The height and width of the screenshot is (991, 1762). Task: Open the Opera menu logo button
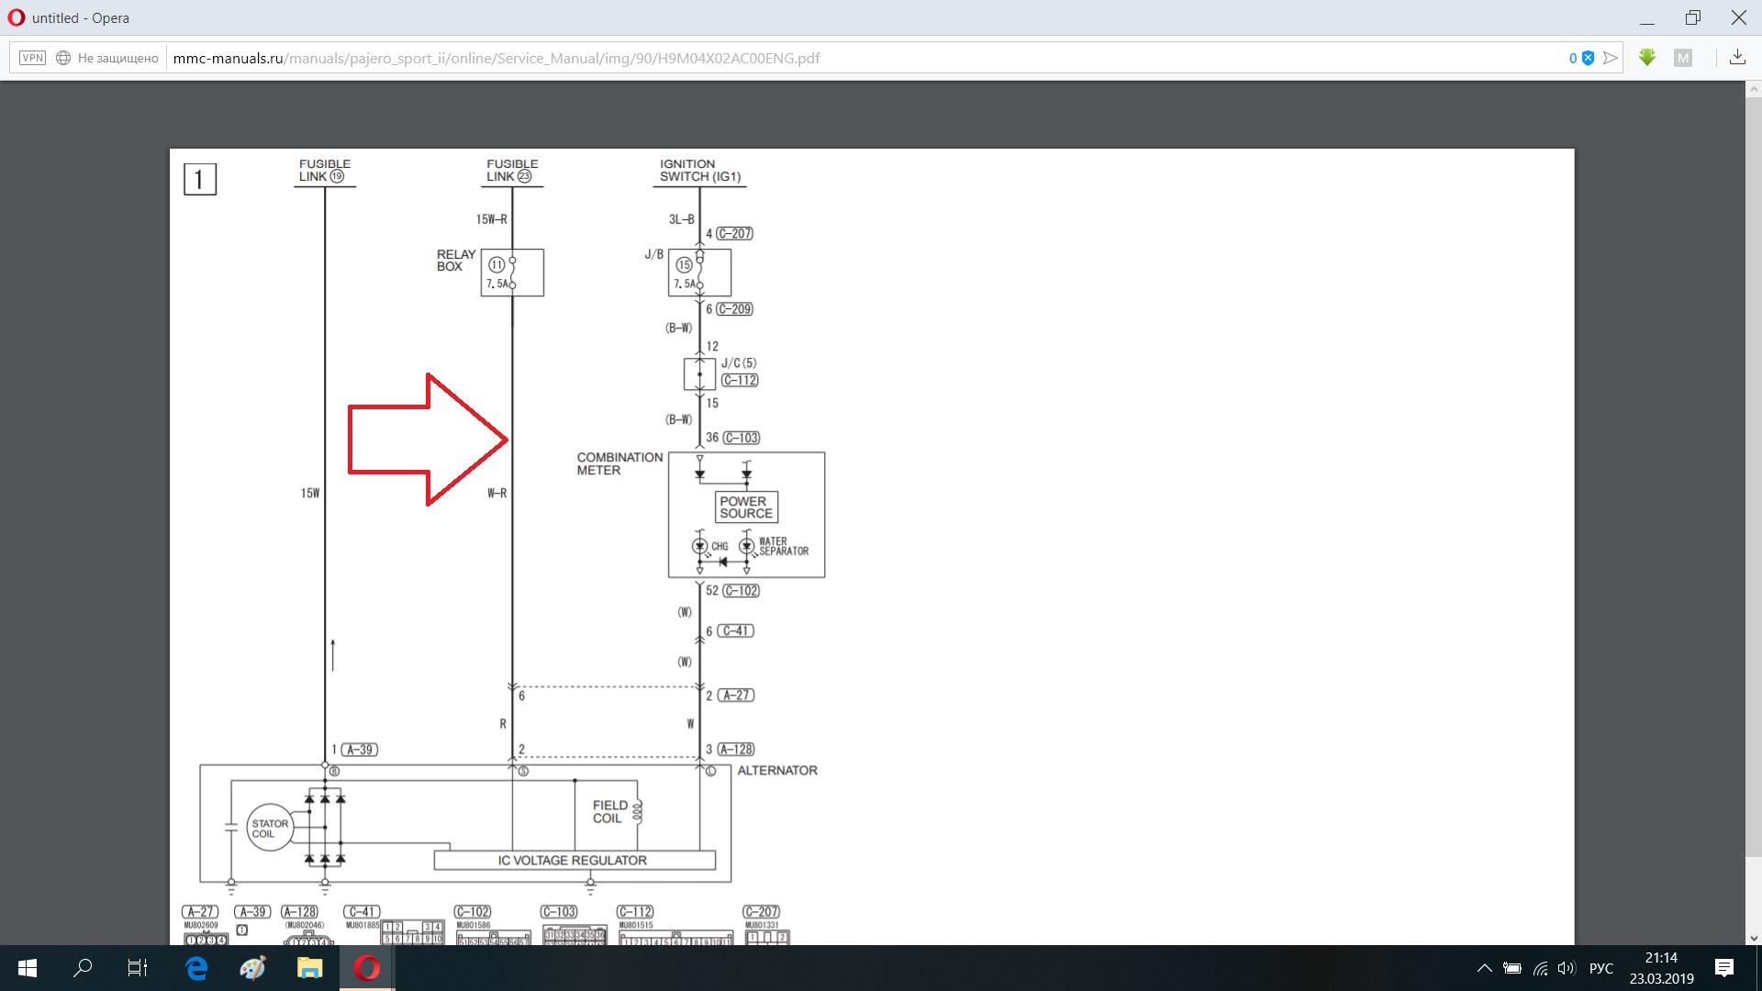(x=16, y=17)
